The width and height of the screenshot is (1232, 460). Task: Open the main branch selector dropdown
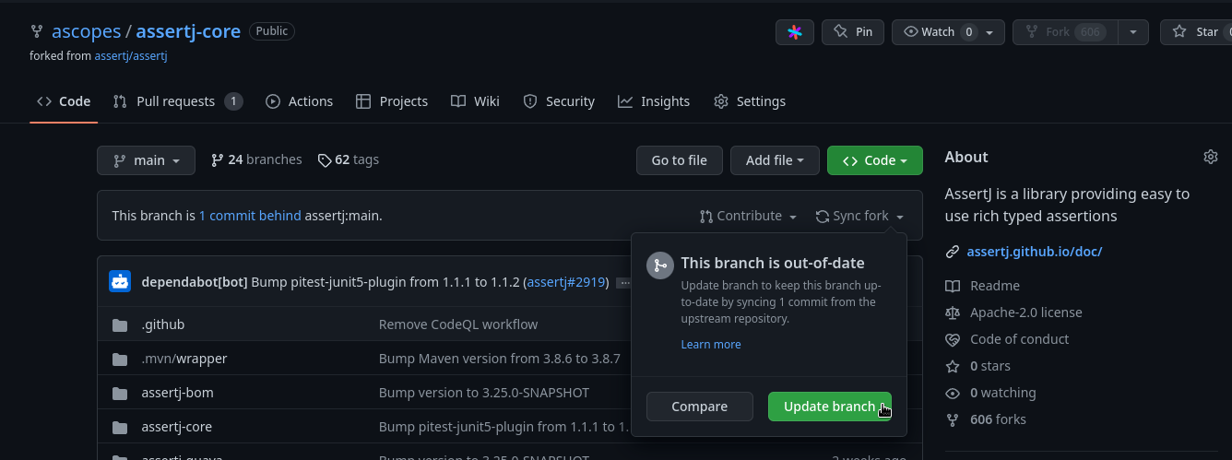coord(146,160)
